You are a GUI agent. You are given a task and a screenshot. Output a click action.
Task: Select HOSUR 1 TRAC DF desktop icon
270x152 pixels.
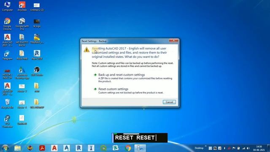pyautogui.click(x=7, y=74)
